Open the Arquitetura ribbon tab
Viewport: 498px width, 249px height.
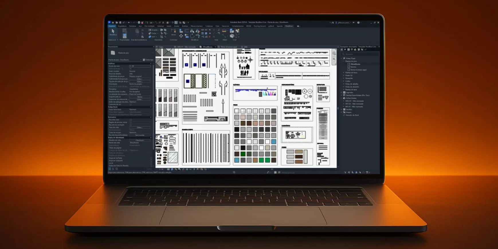[122, 26]
